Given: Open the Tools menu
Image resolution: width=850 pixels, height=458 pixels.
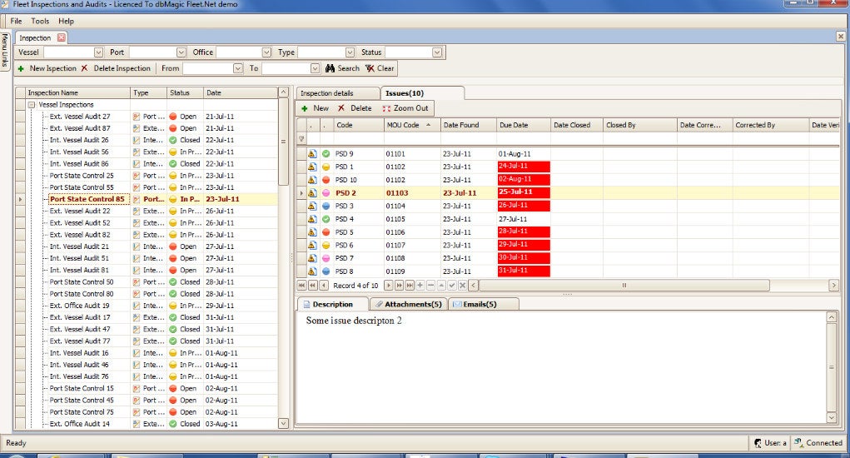Looking at the screenshot, I should pyautogui.click(x=40, y=21).
